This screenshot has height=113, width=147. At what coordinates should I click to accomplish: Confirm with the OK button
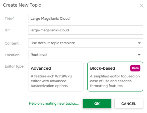97,103
